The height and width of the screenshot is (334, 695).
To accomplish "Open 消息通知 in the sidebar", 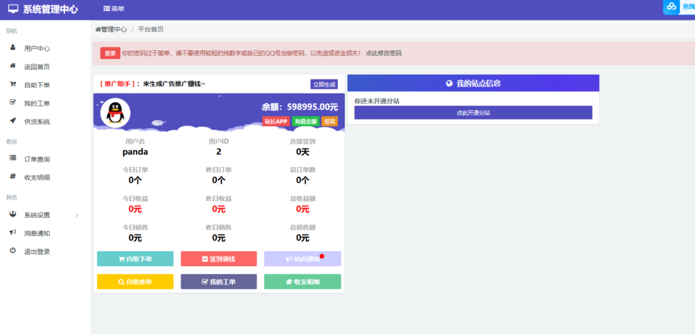I will pyautogui.click(x=37, y=234).
